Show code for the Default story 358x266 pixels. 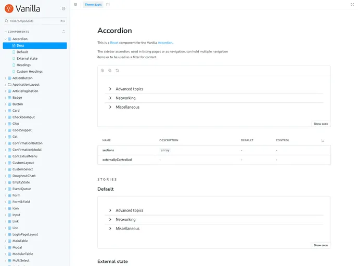click(321, 245)
